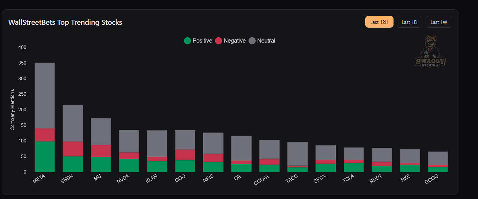Click TSLA's green positive bar segment

[x=354, y=167]
